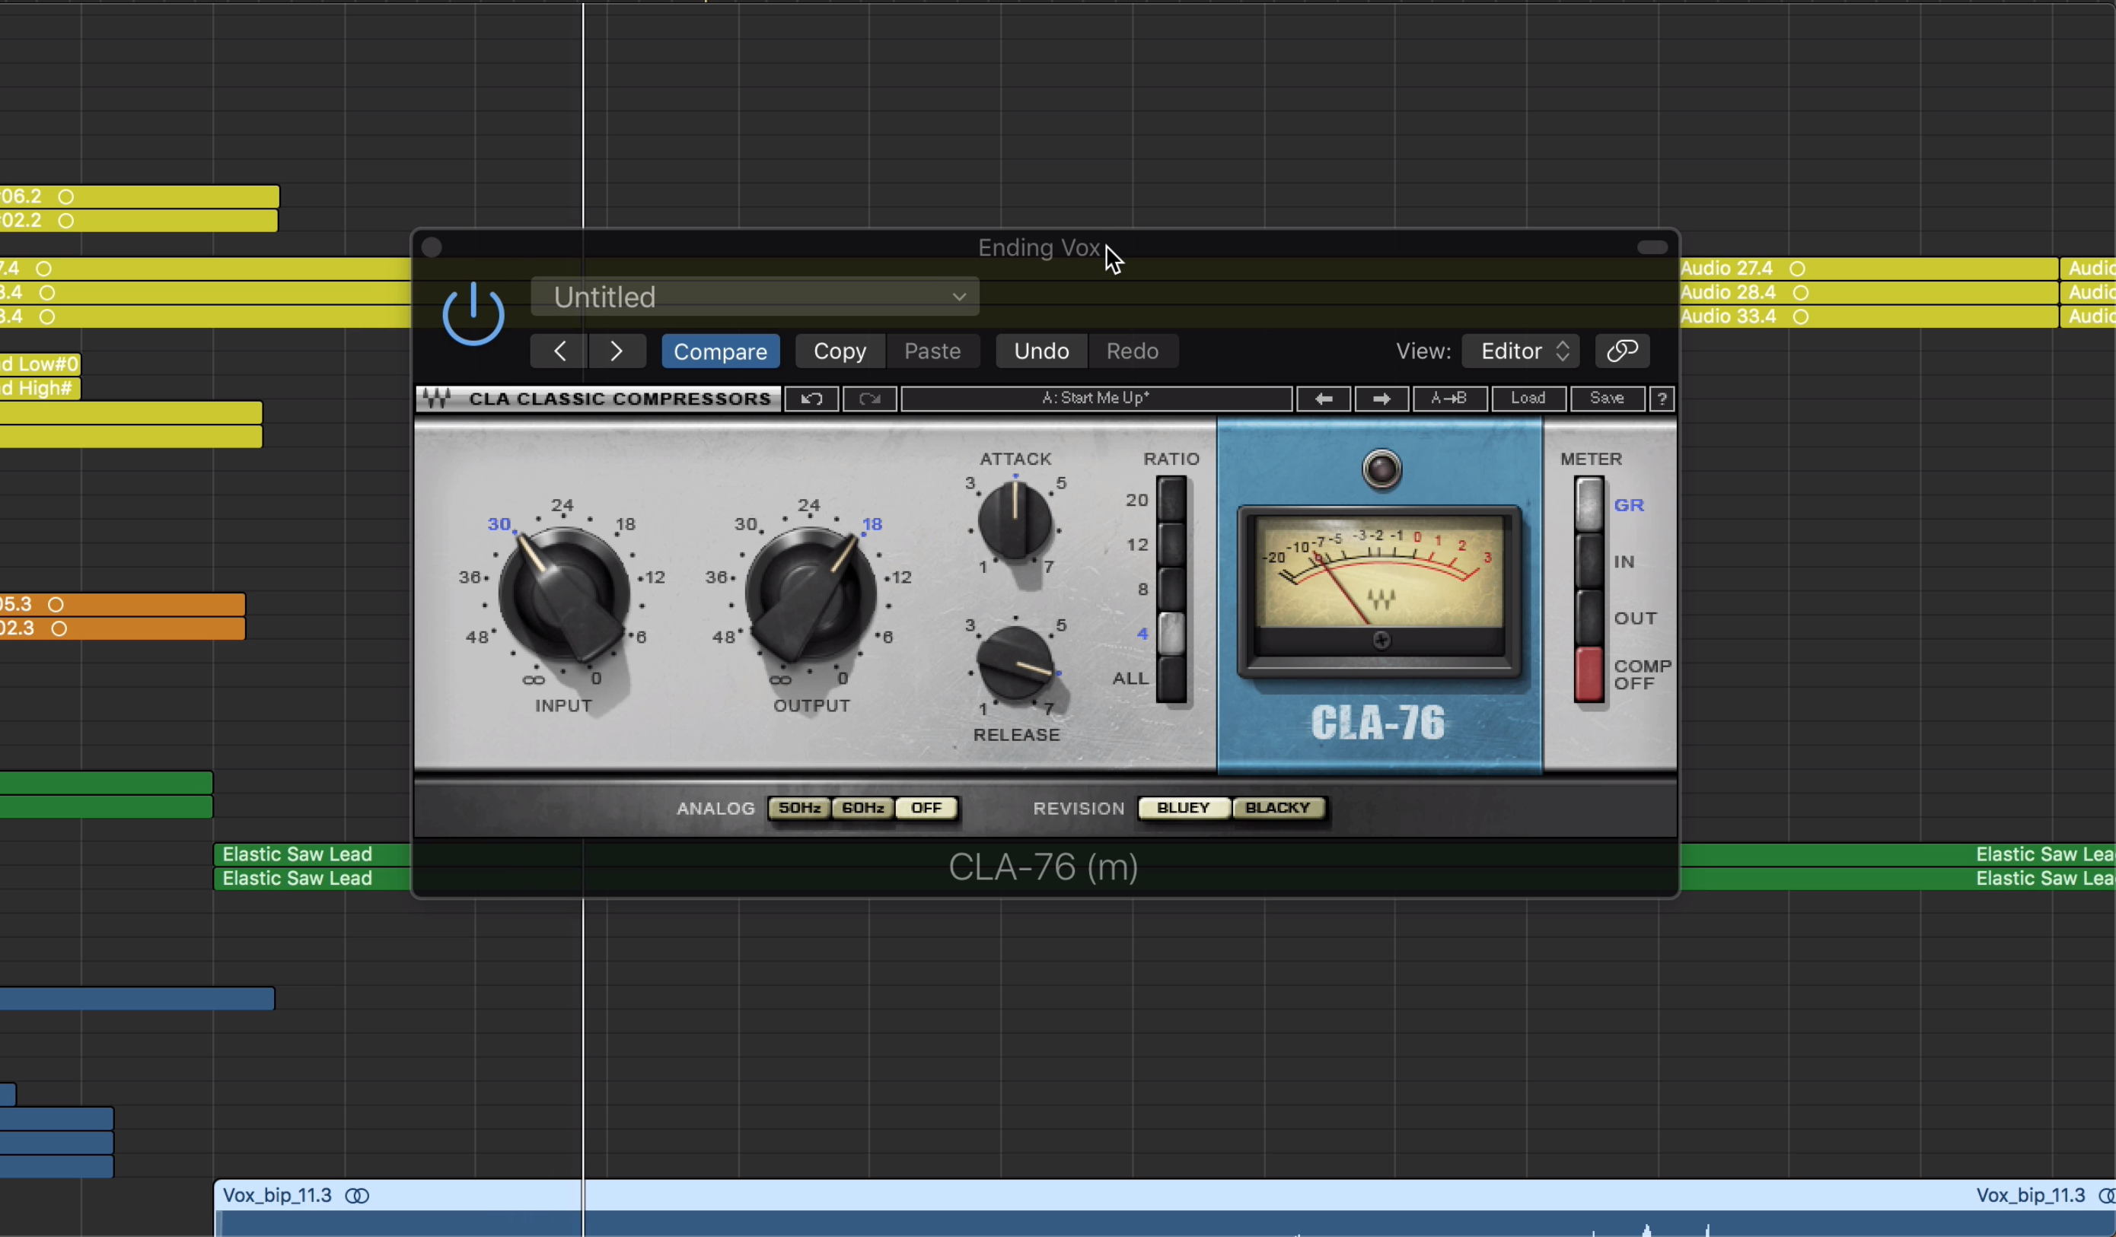Toggle the Compare button
Viewport: 2116px width, 1237px height.
coord(719,351)
